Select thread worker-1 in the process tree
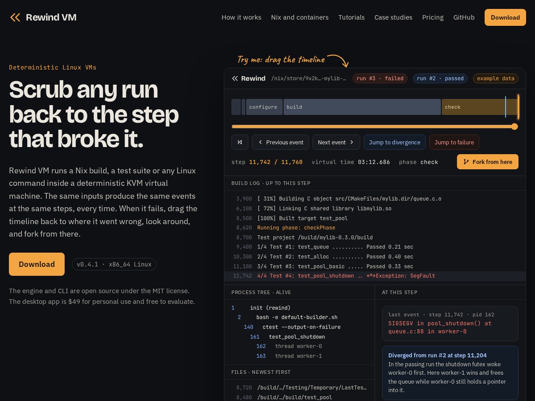Image resolution: width=535 pixels, height=401 pixels. click(299, 356)
